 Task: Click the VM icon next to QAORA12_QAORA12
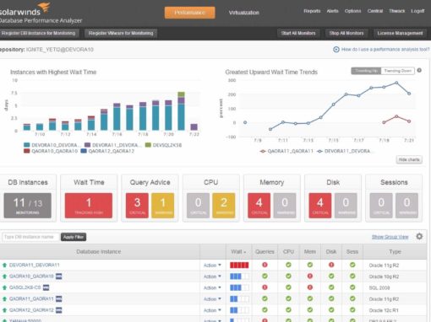click(x=58, y=310)
